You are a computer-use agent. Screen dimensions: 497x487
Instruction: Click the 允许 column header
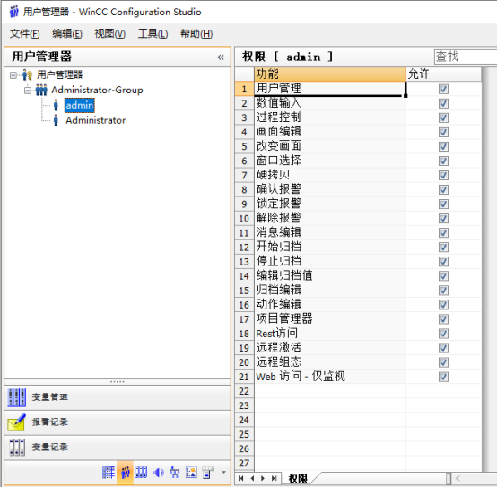click(x=443, y=74)
